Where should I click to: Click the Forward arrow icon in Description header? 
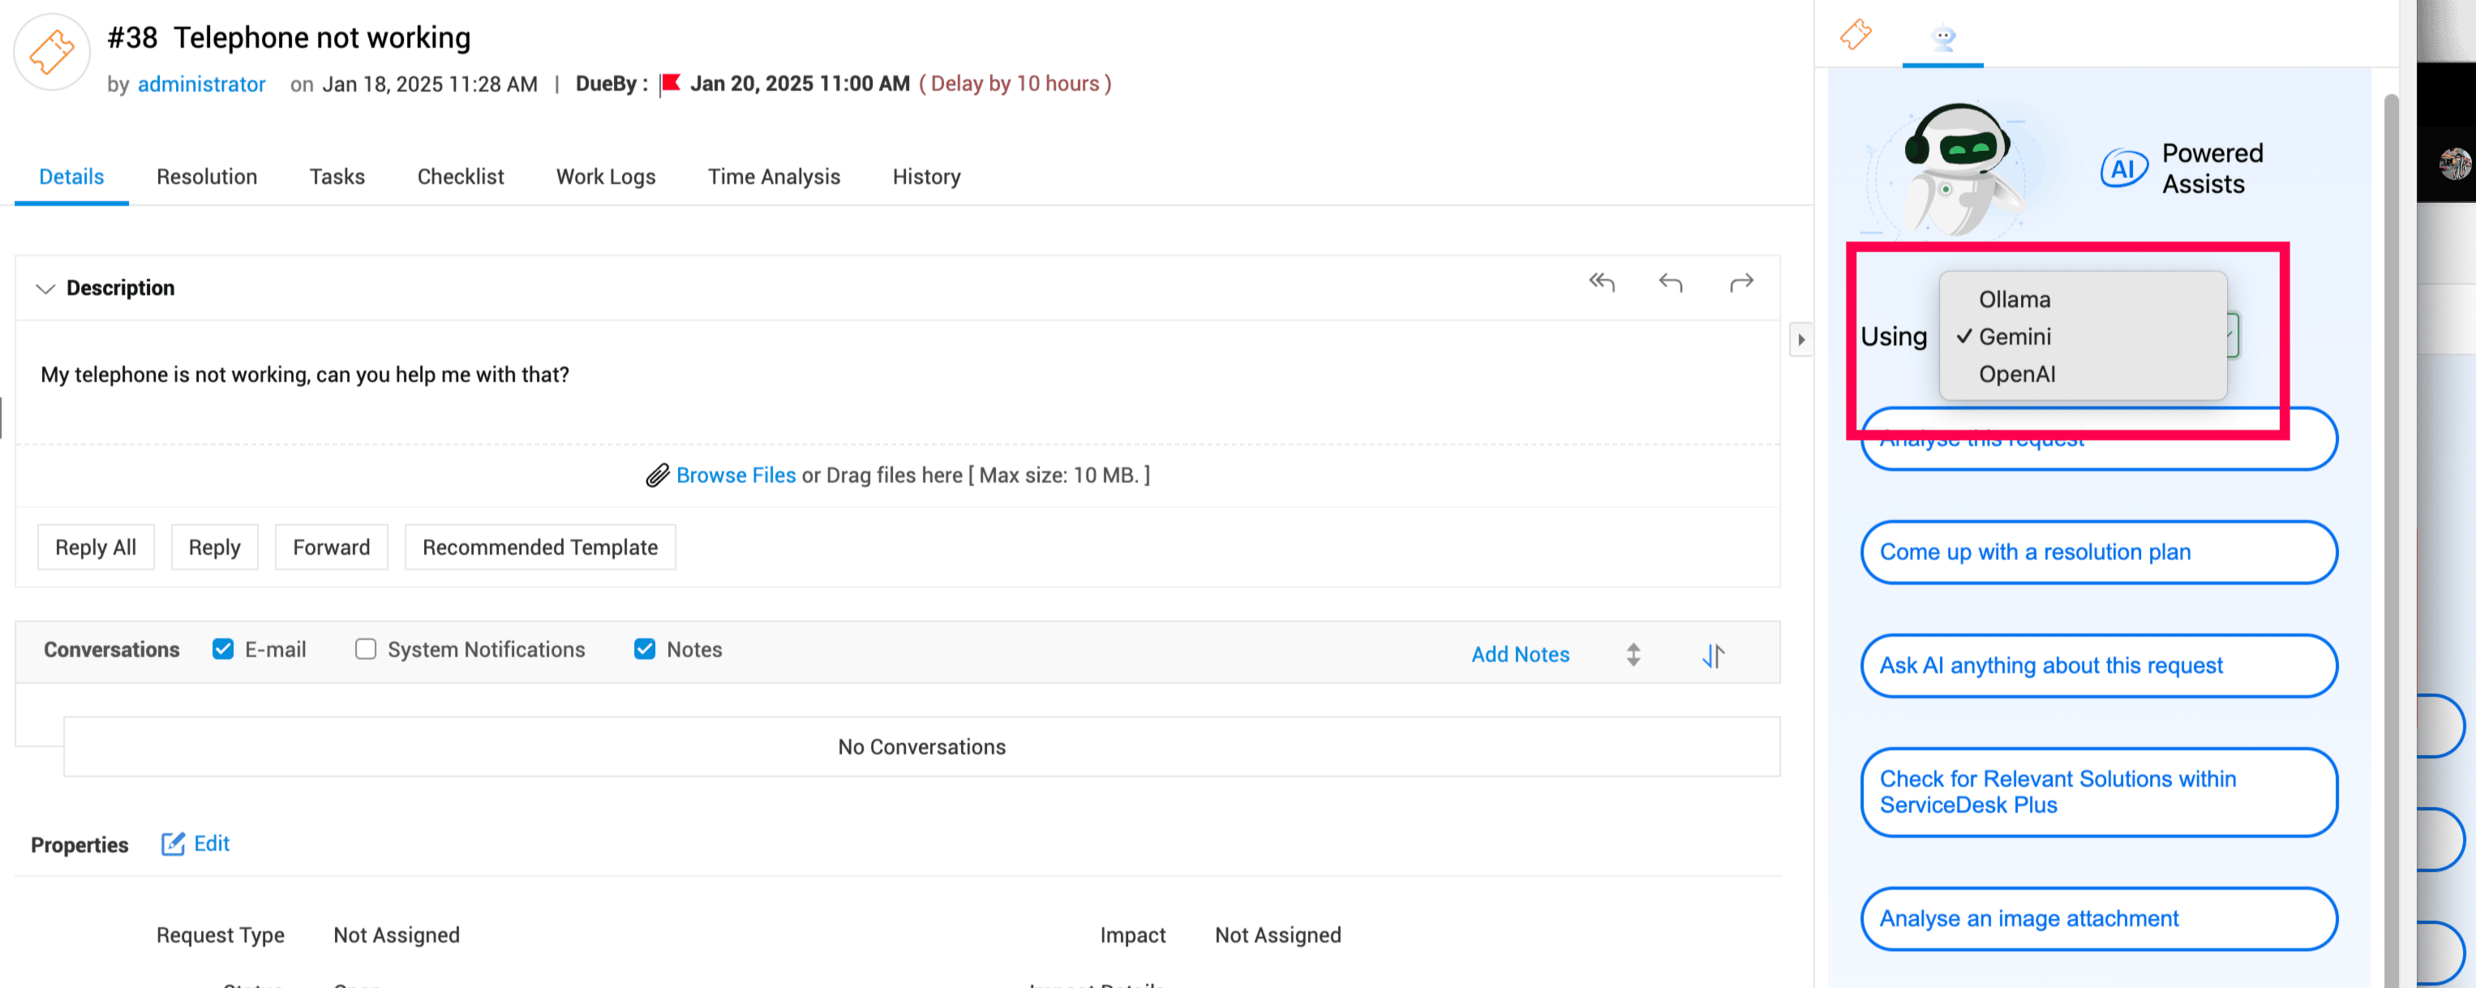point(1740,282)
